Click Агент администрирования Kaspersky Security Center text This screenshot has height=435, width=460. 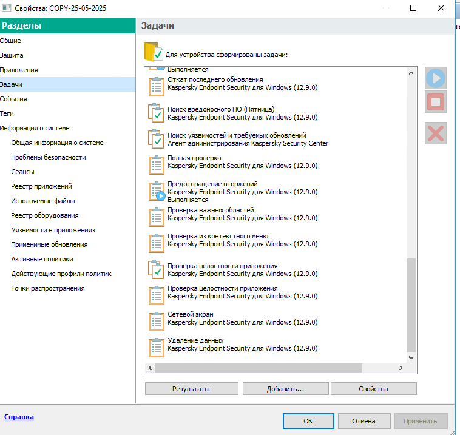pos(248,143)
